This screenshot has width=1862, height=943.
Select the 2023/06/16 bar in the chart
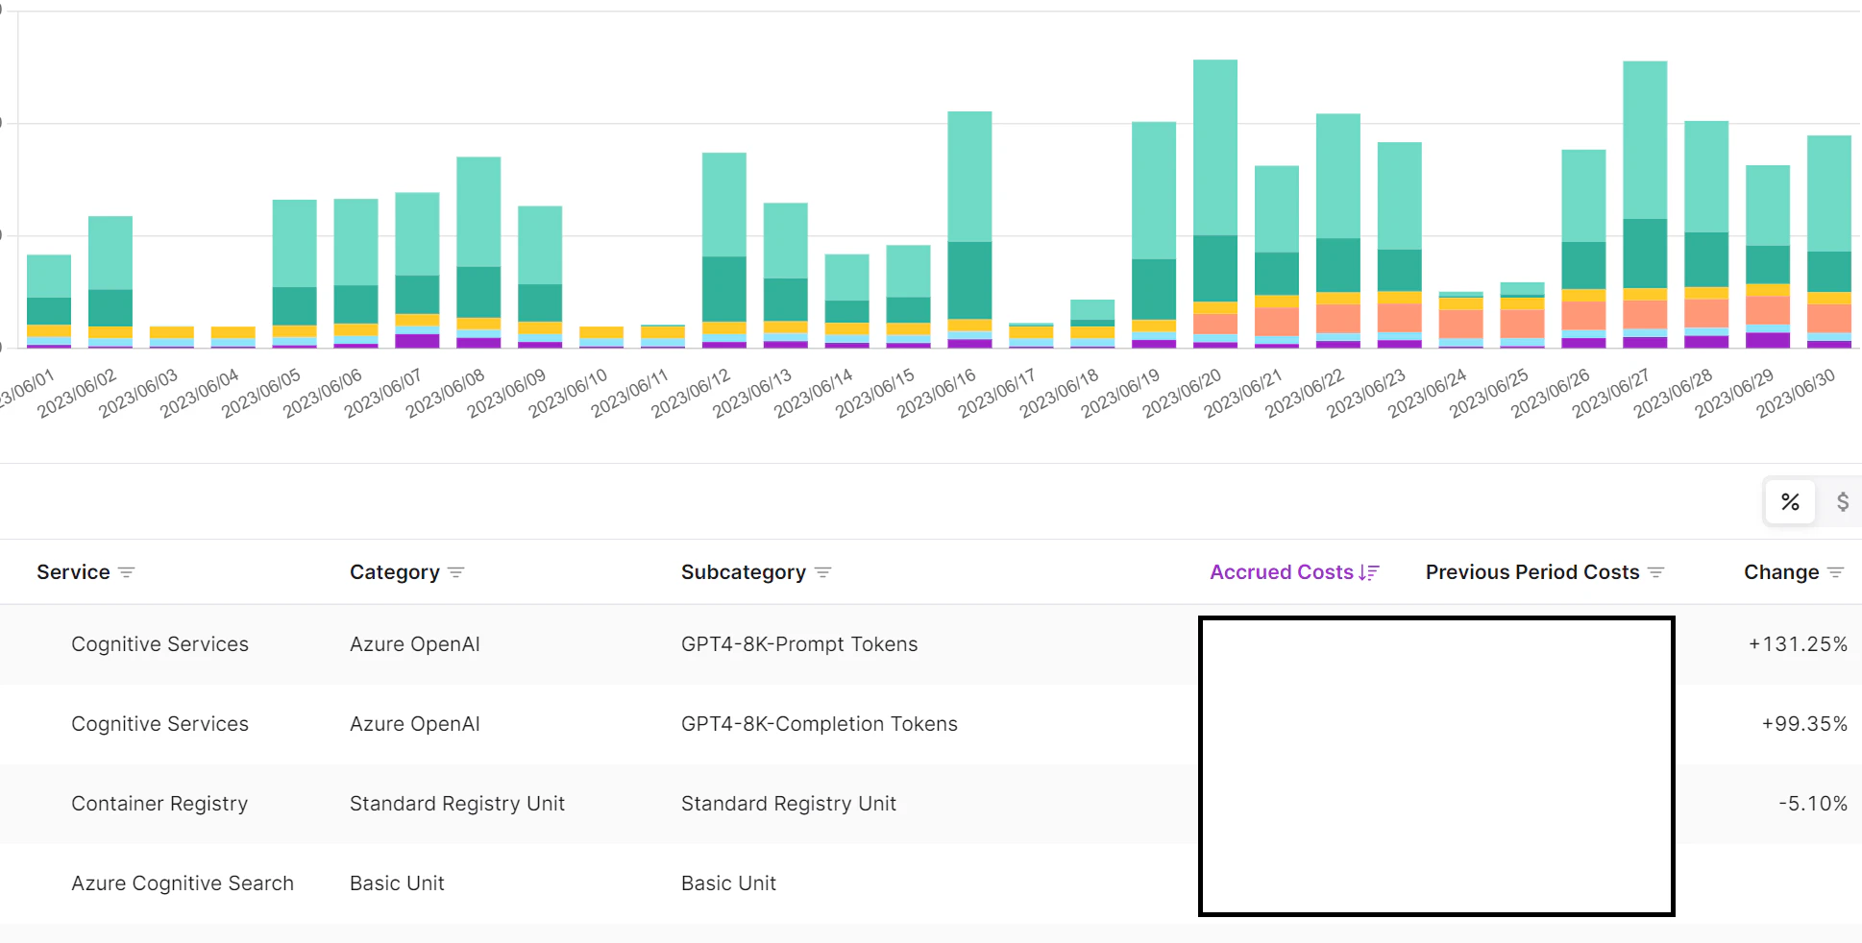click(x=969, y=230)
